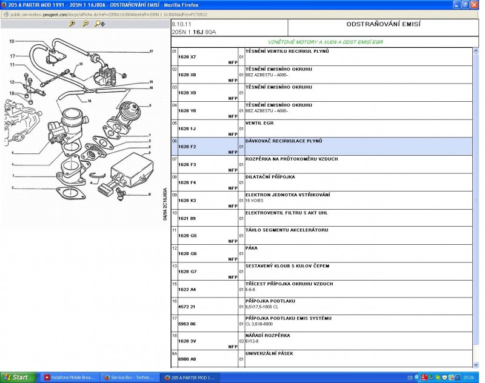485x383 pixels.
Task: Switch to Vodafone Mobile Broadband taskbar window
Action: 69,377
